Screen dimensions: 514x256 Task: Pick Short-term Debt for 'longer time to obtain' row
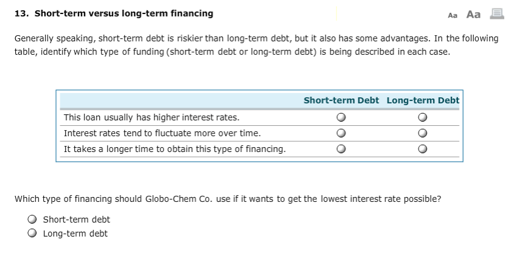coord(342,149)
